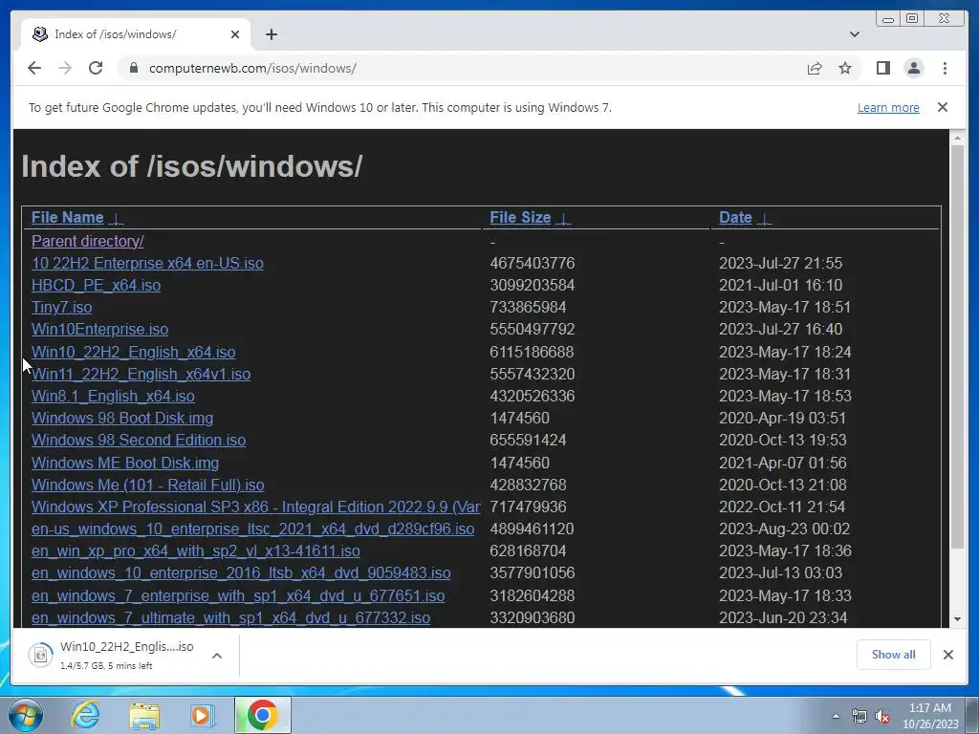The image size is (979, 734).
Task: Download Win10_22H2_English_x64.iso
Action: (x=134, y=352)
